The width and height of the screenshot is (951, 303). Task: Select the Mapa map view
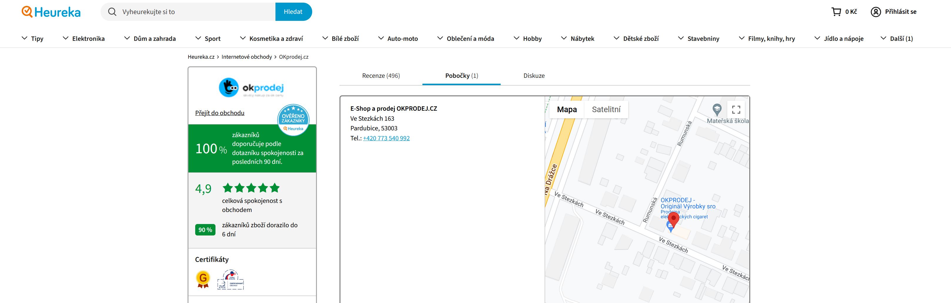(x=567, y=110)
